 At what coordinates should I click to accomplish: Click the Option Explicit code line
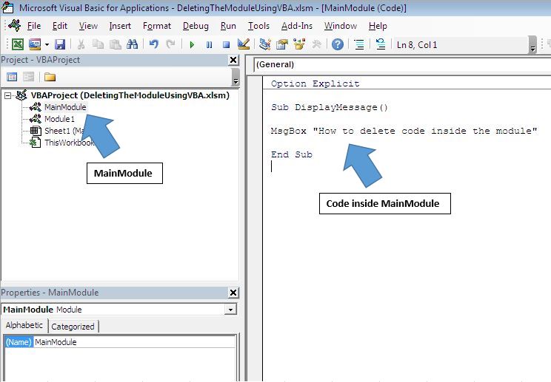tap(315, 83)
